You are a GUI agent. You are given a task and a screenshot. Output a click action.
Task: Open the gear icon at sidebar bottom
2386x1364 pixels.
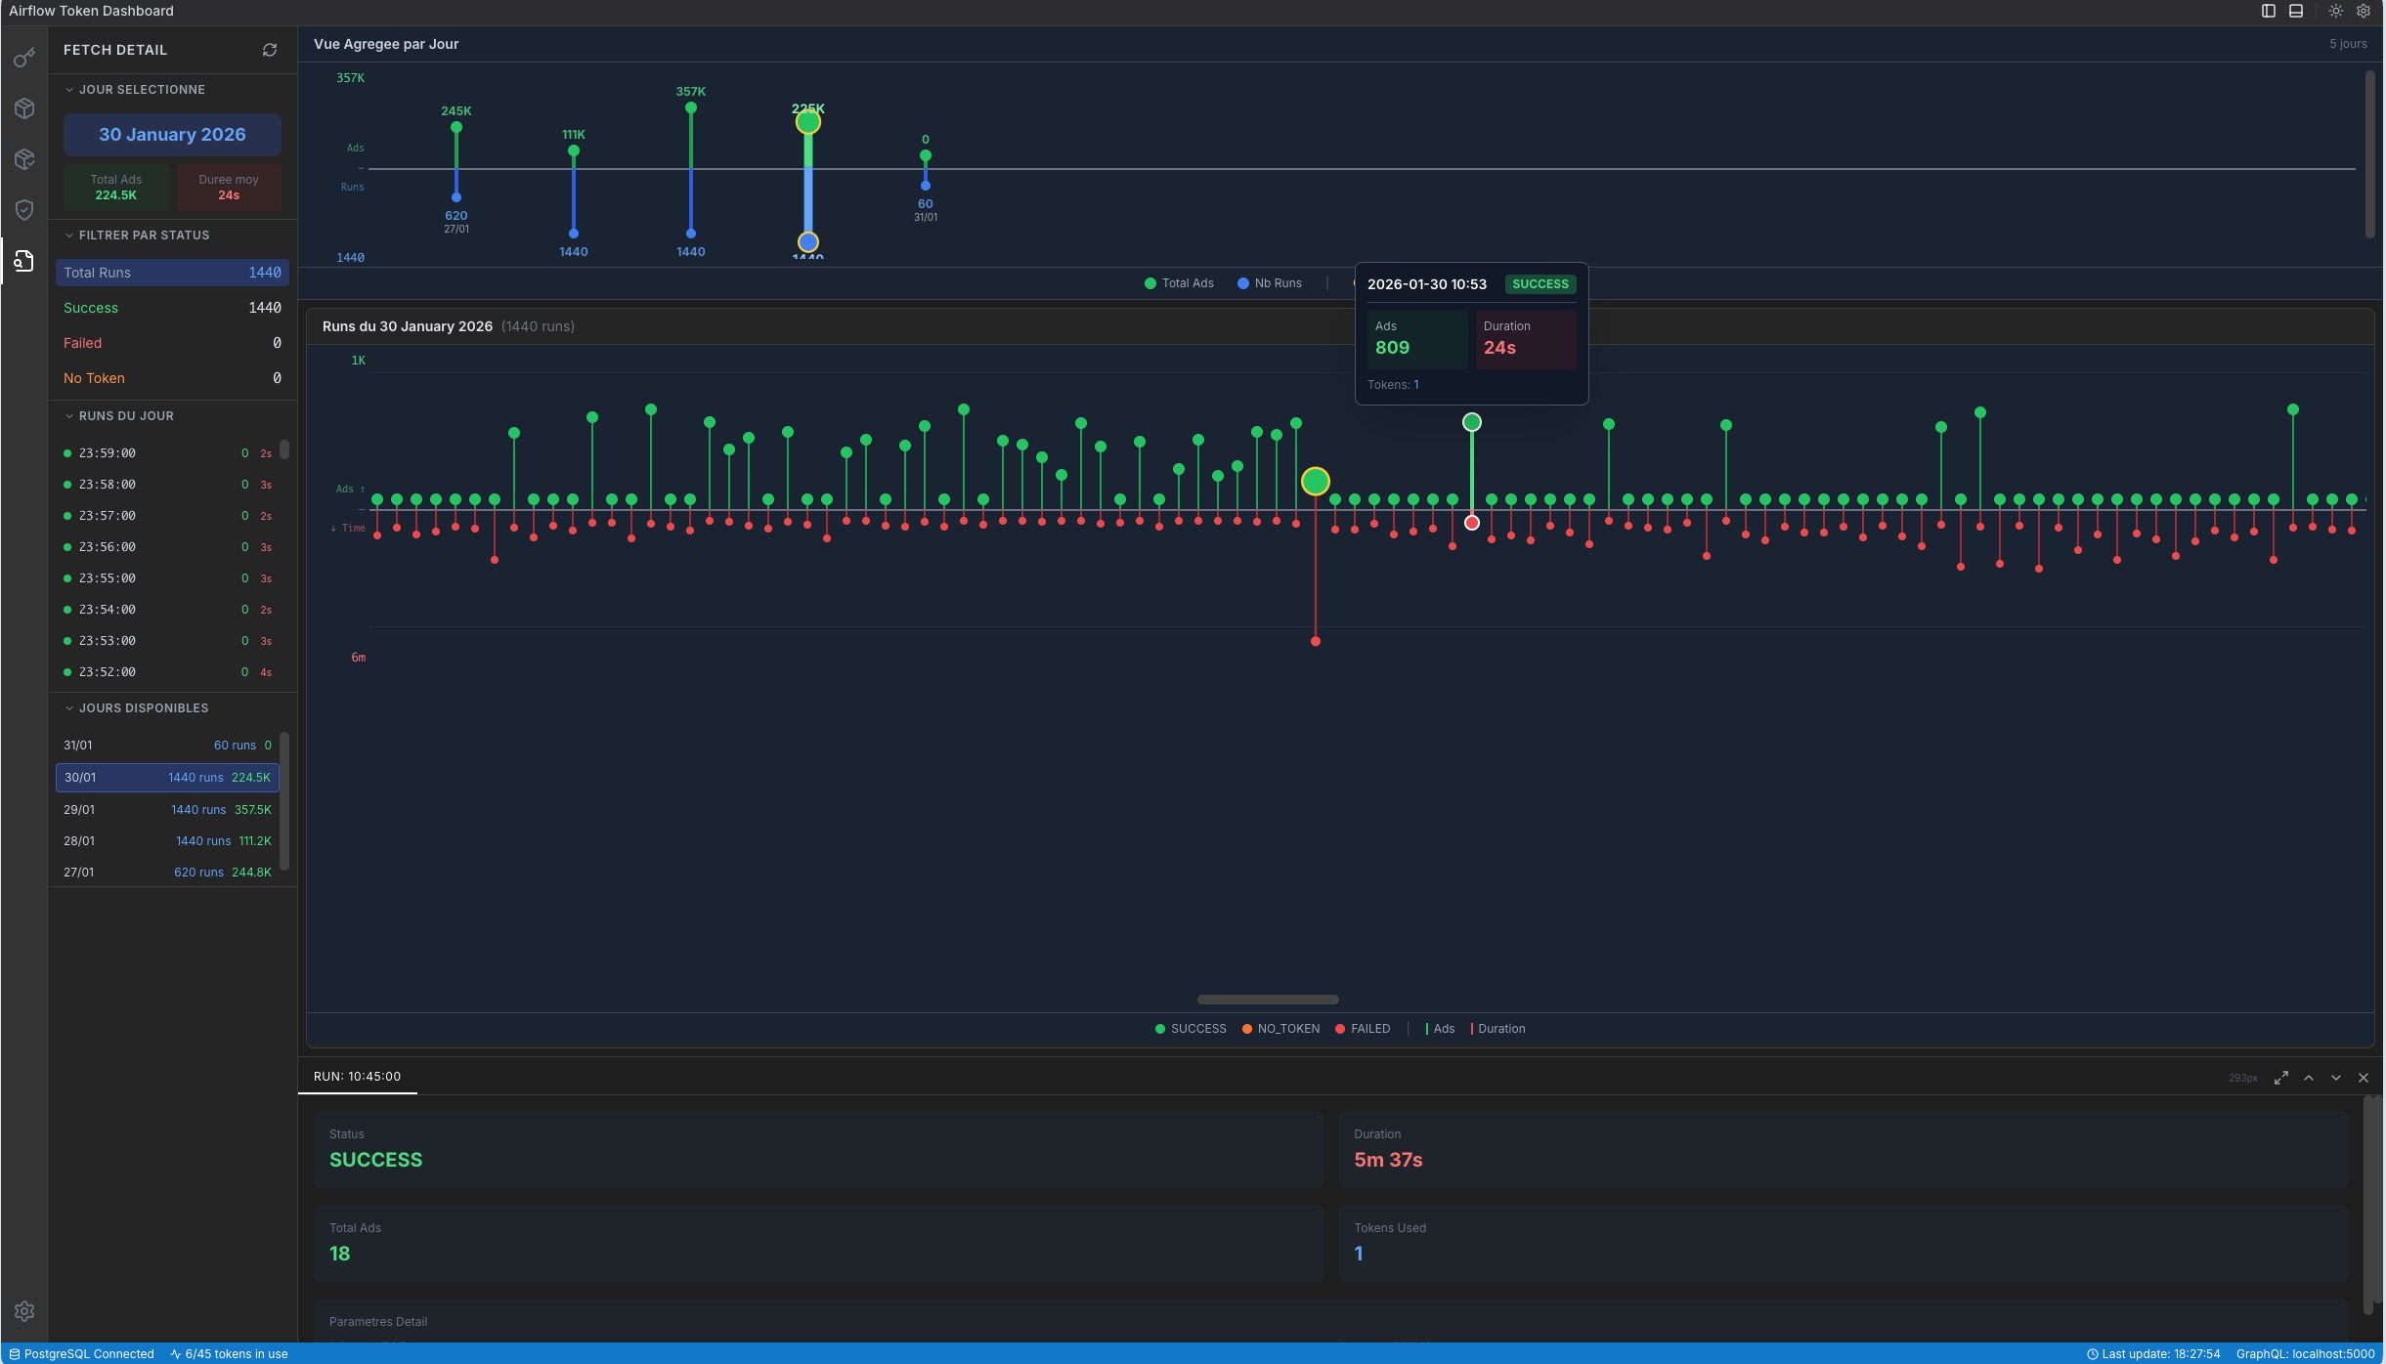24,1311
